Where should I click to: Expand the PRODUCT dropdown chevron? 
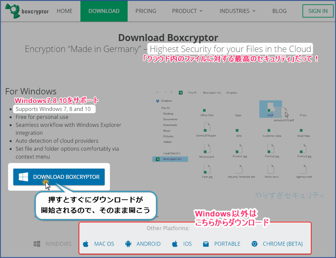[201, 11]
